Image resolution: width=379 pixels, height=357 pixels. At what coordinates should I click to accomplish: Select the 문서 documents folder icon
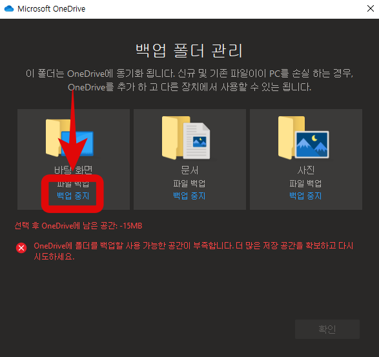coord(186,138)
